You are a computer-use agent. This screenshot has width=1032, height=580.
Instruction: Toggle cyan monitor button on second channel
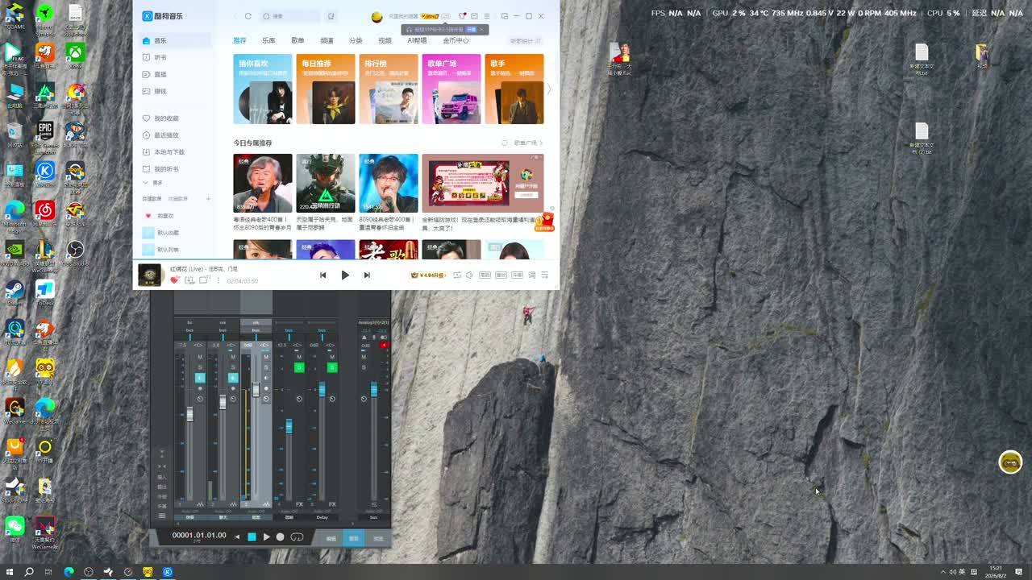point(233,378)
